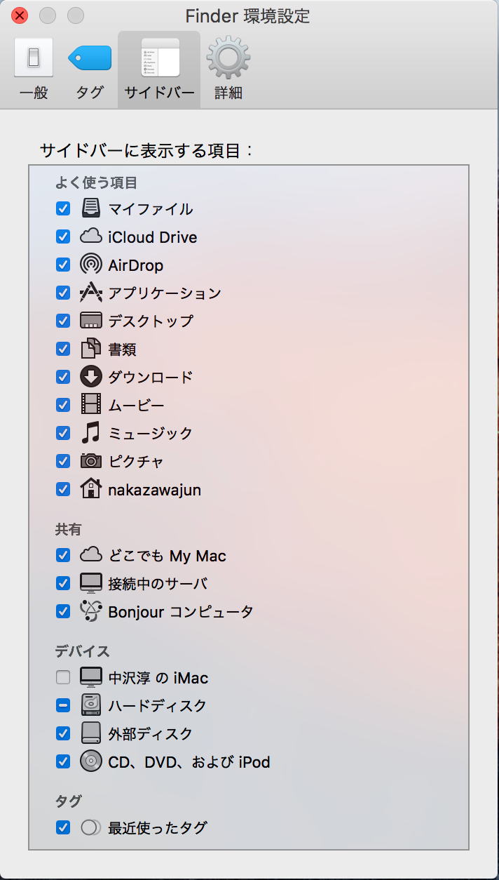Click the ピクチャ camera icon
Image resolution: width=499 pixels, height=880 pixels.
coord(91,461)
